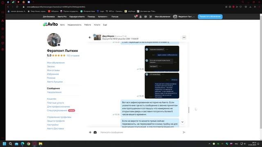Image resolution: width=262 pixels, height=147 pixels.
Task: Open the Недвижимость category link
Action: coord(75,25)
